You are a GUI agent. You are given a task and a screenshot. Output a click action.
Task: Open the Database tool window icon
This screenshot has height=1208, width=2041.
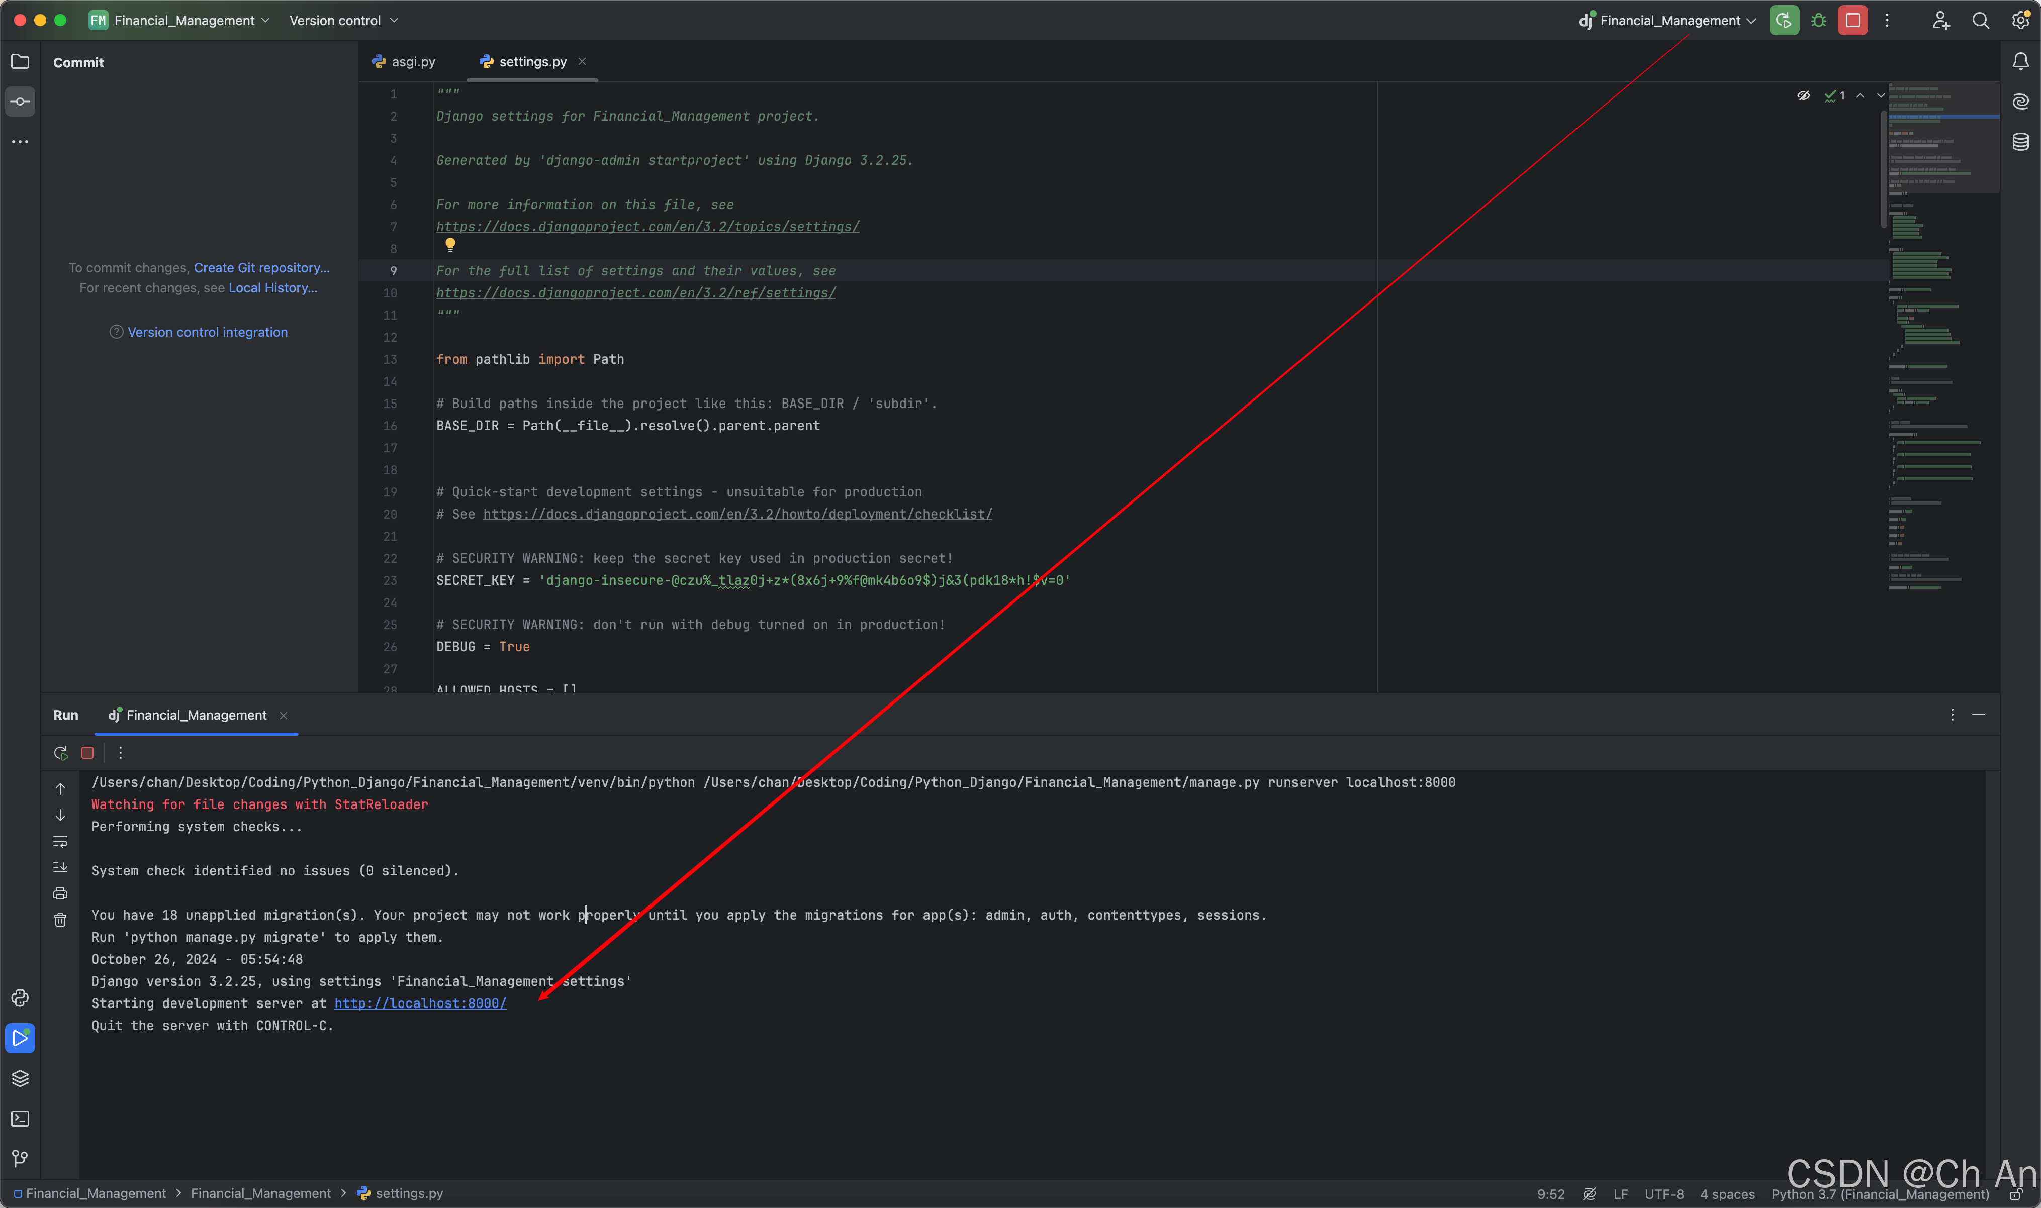(2021, 142)
